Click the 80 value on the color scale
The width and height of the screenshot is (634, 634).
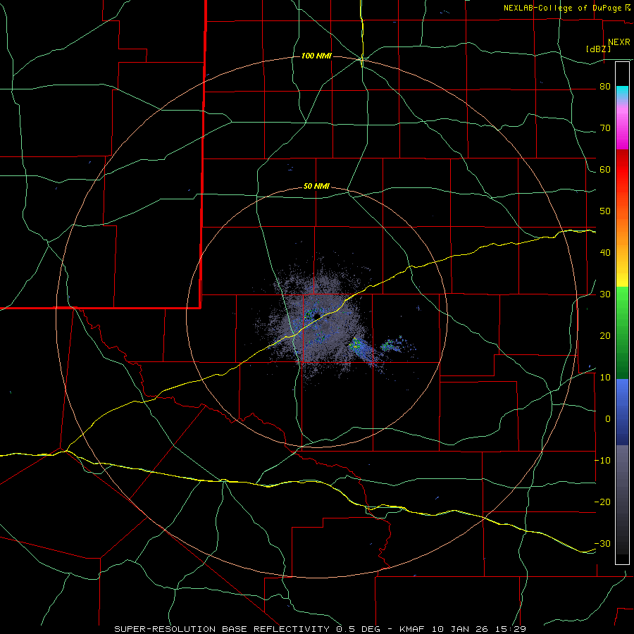[605, 87]
